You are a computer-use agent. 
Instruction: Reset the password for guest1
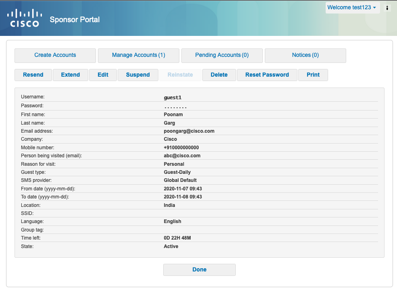click(267, 75)
